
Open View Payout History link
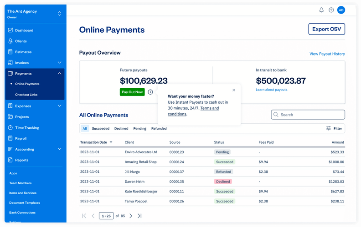click(327, 54)
